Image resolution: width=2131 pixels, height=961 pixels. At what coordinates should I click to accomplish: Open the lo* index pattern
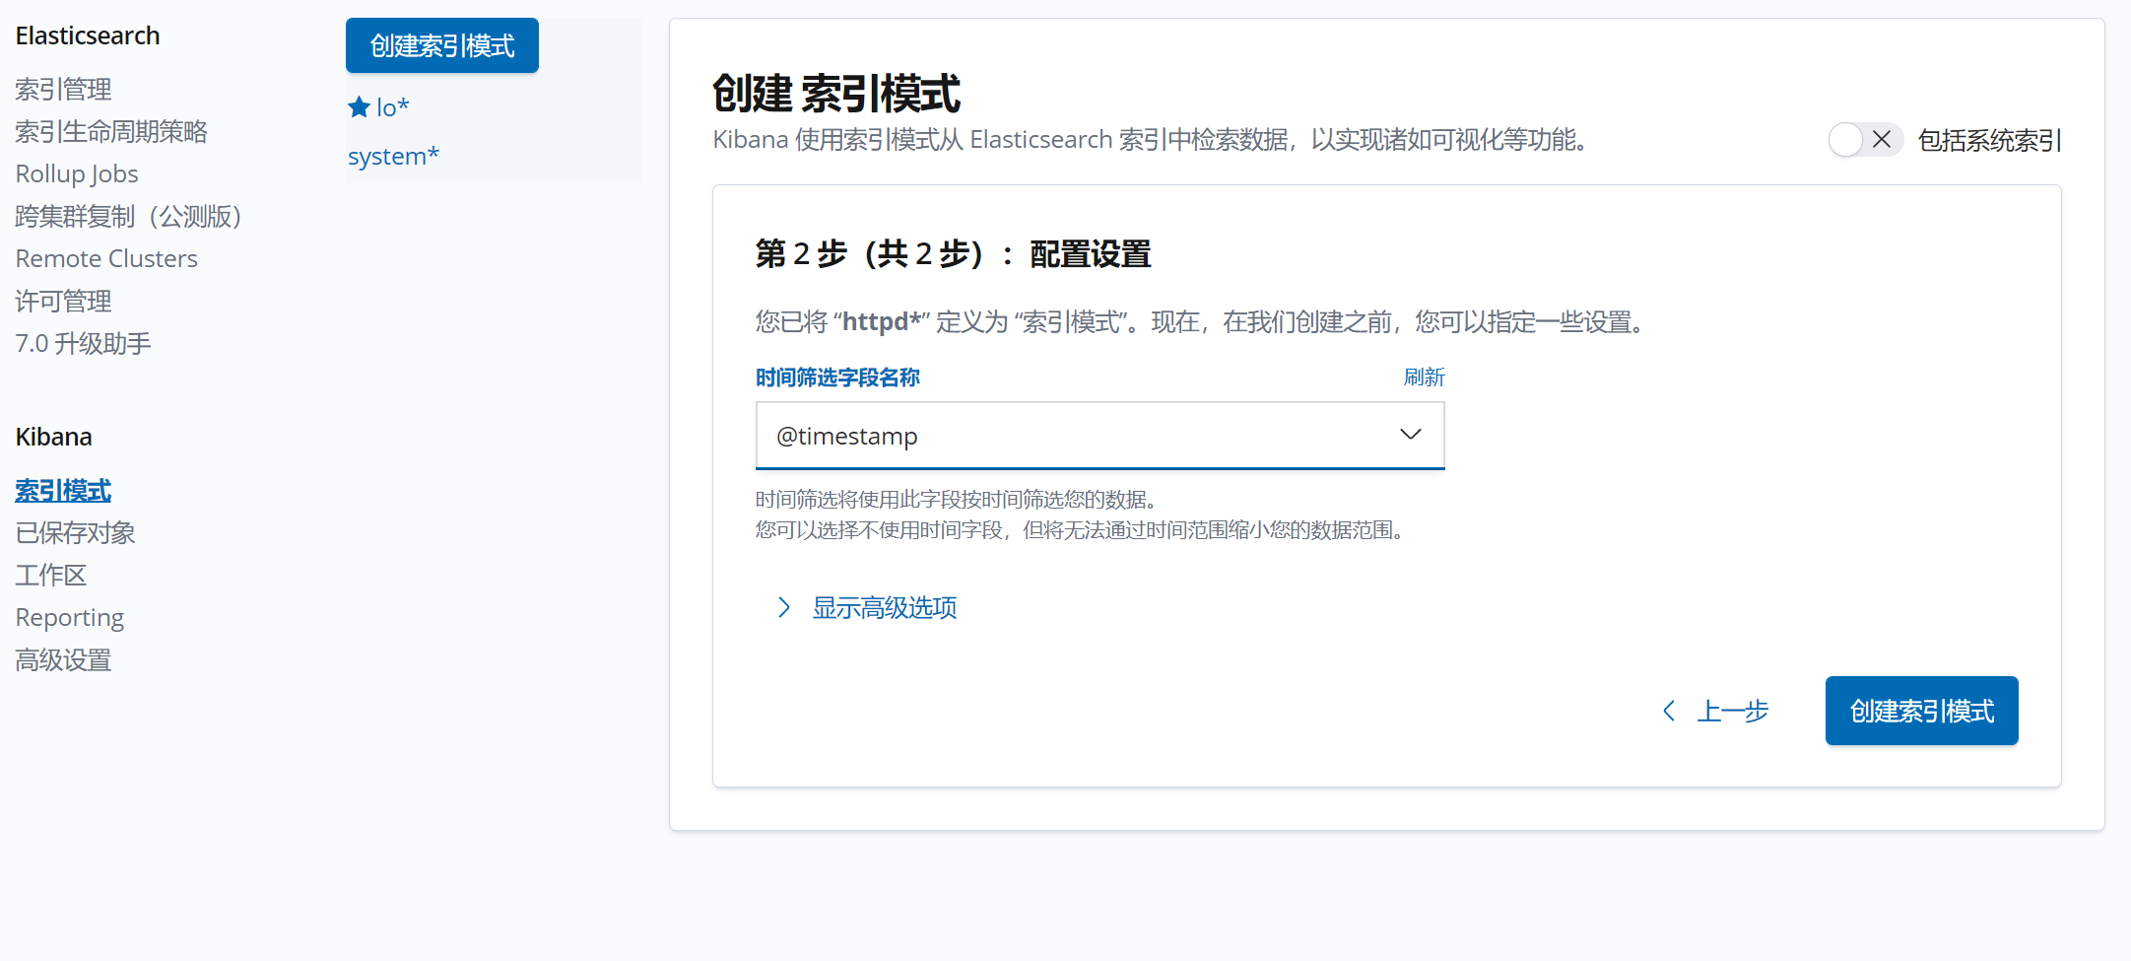(x=392, y=107)
